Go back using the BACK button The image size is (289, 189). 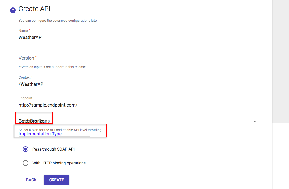(x=31, y=180)
